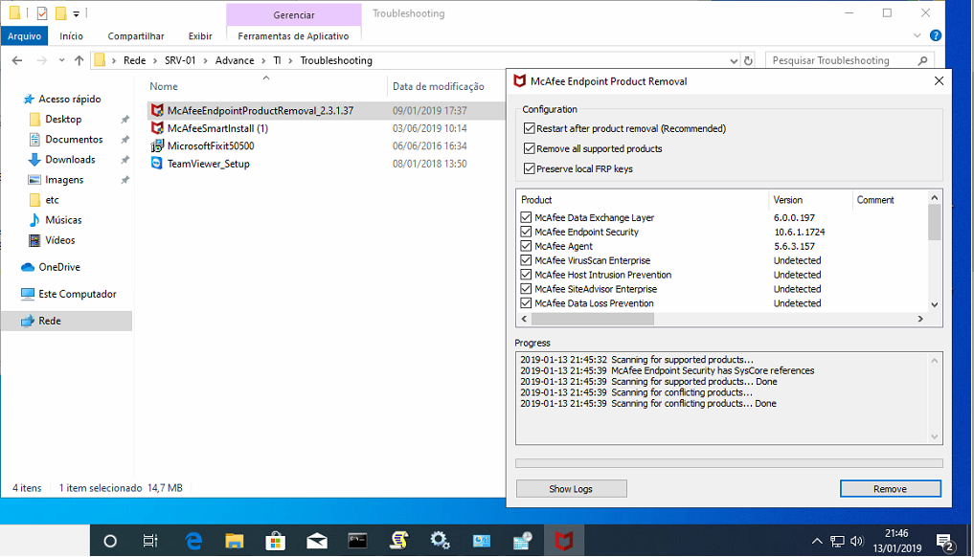This screenshot has width=974, height=557.
Task: Select TeamViewer_Setup file icon
Action: [x=157, y=164]
